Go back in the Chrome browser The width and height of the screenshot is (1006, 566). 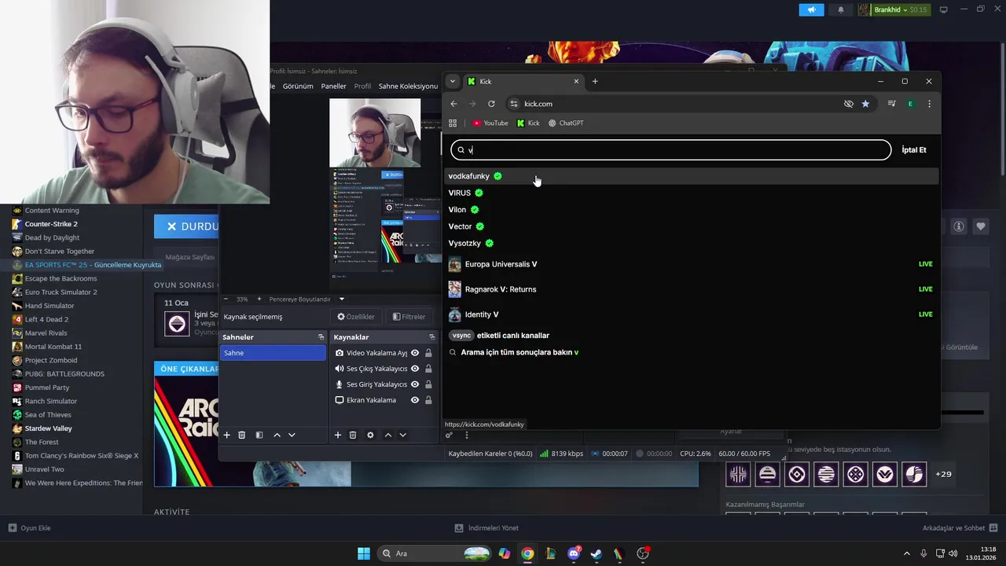(453, 104)
